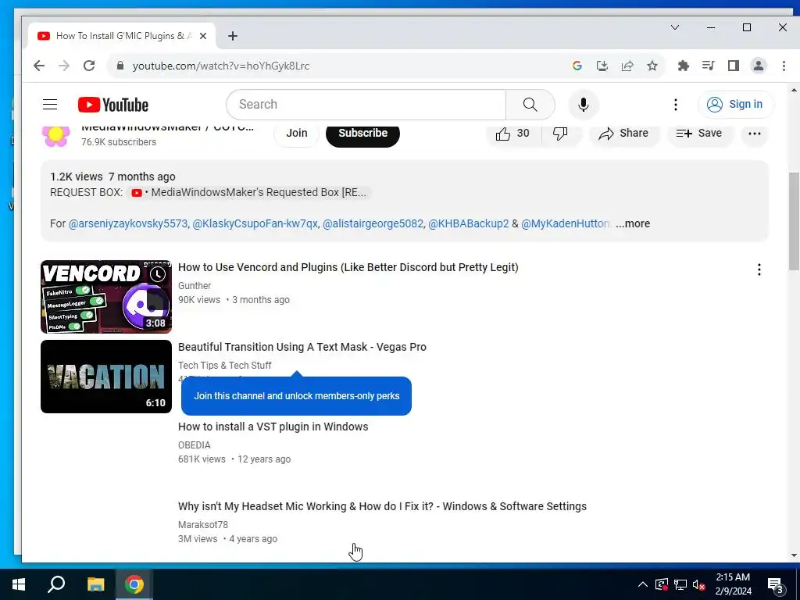Reload the YouTube page
This screenshot has width=800, height=600.
pyautogui.click(x=89, y=66)
